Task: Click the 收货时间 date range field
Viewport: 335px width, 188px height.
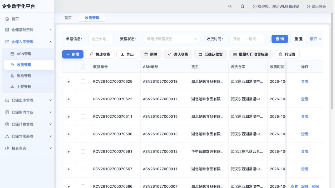Action: click(247, 39)
